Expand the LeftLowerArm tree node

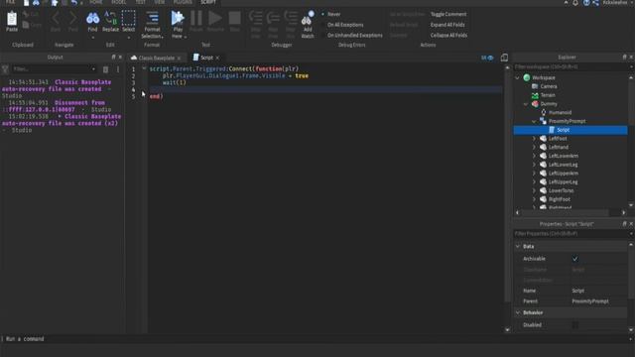534,156
